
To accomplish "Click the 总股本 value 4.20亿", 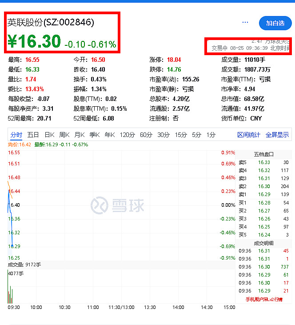I will (x=181, y=99).
